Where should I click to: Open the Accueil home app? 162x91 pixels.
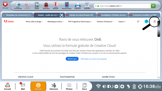pos(7,86)
